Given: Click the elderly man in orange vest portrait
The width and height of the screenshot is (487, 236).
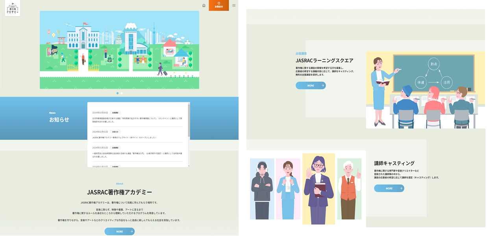Looking at the screenshot, I should tap(349, 188).
